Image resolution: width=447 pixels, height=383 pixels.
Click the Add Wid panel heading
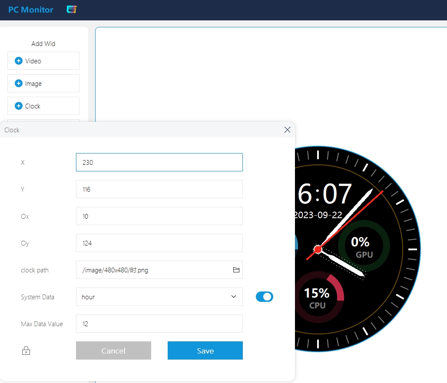[43, 43]
